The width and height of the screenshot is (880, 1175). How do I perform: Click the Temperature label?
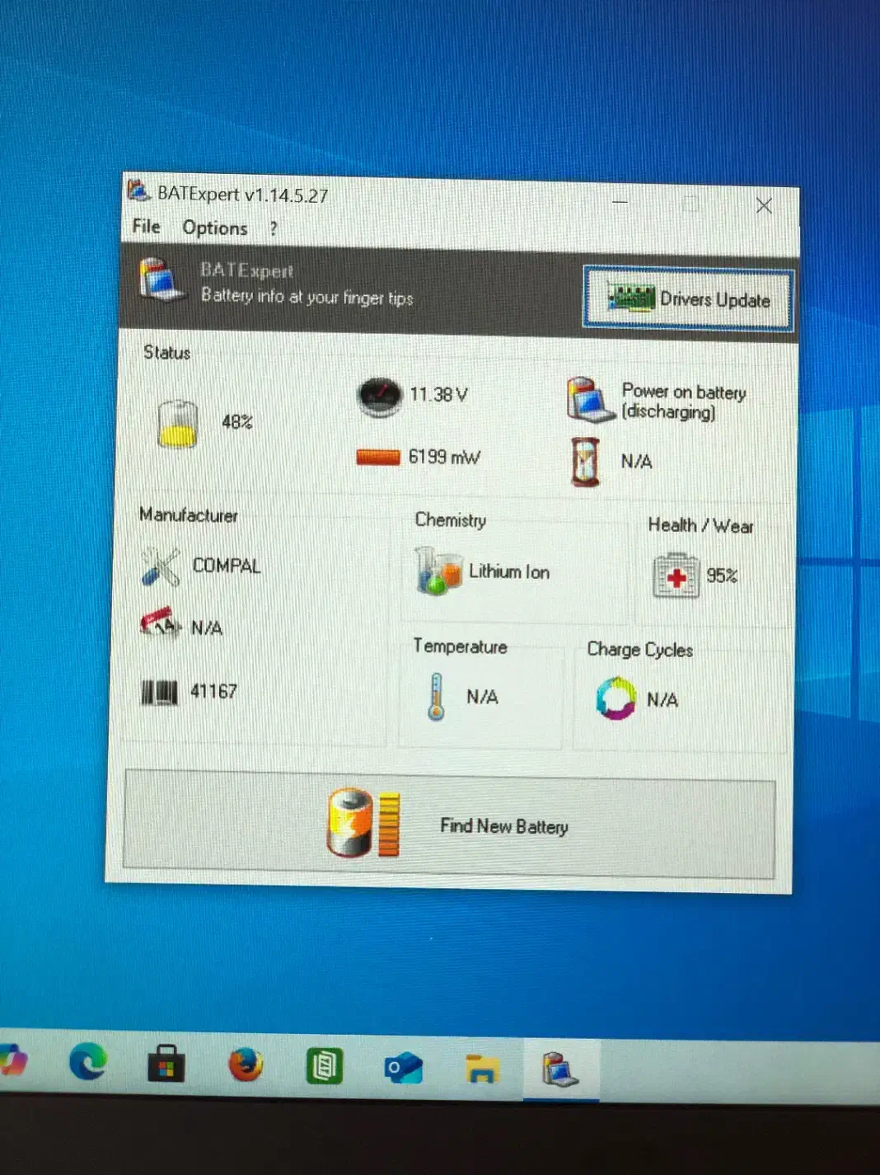coord(460,646)
